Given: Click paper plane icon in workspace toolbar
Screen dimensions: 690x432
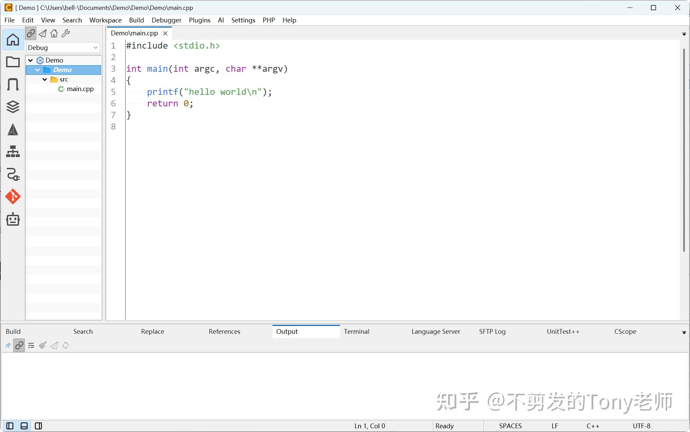Looking at the screenshot, I should 42,33.
